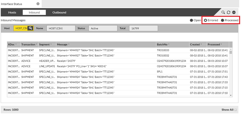Click the refresh icon in toolbar

pyautogui.click(x=229, y=12)
